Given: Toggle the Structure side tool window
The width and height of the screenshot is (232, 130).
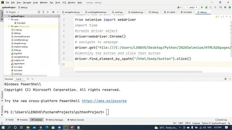Looking at the screenshot, I should (x=2, y=96).
